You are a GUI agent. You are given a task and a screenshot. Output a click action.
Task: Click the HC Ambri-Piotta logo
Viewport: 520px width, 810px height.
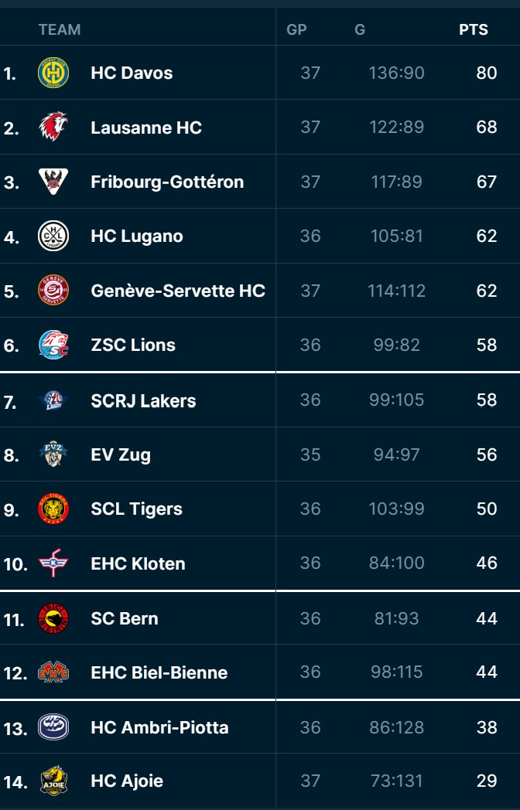click(x=53, y=727)
